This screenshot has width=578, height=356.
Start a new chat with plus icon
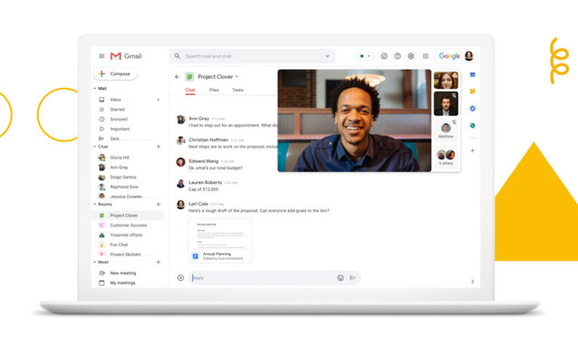tap(159, 147)
